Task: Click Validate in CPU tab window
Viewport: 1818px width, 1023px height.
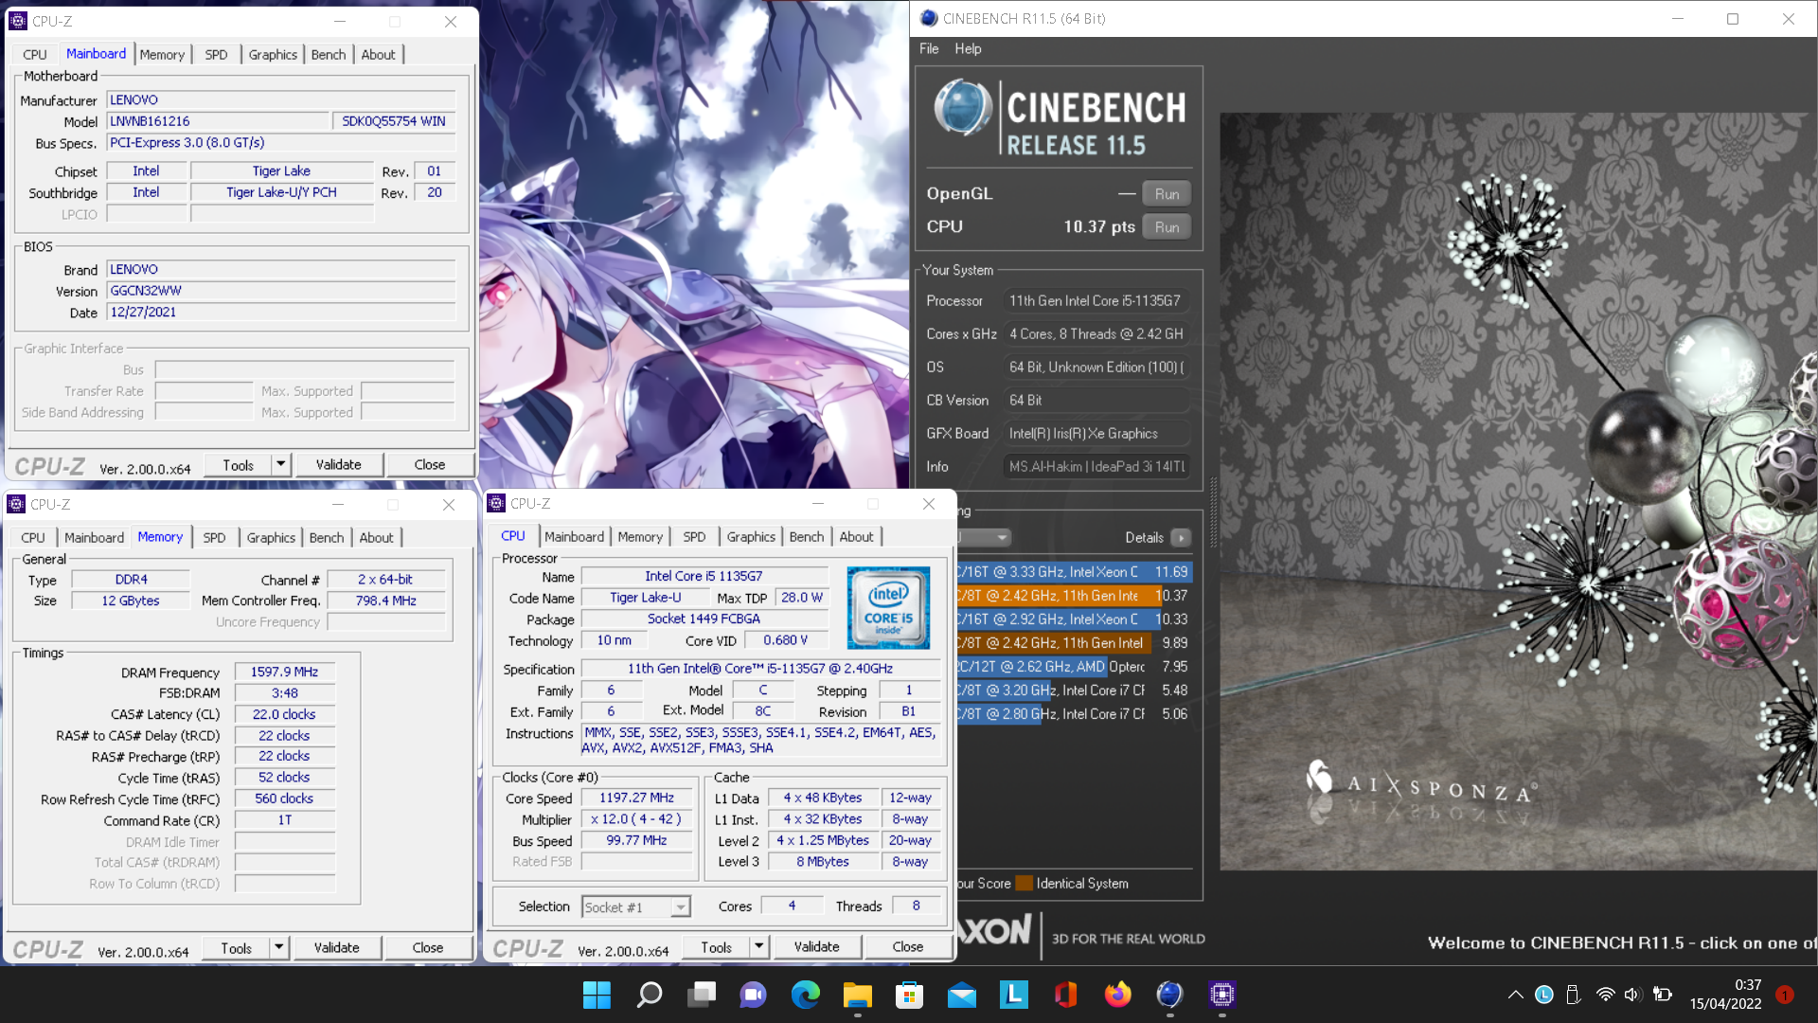Action: (816, 946)
